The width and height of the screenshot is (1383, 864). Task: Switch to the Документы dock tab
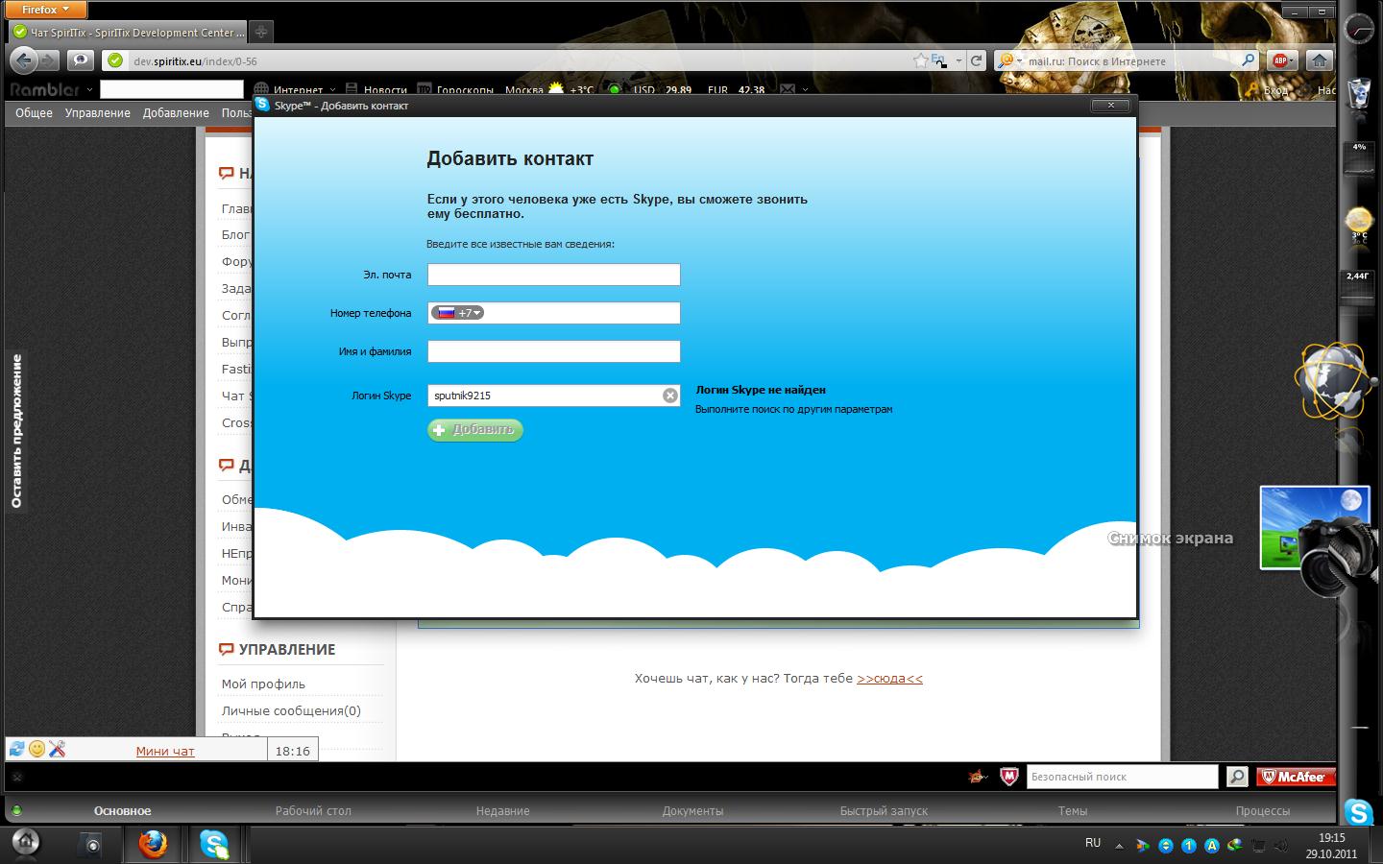tap(692, 811)
